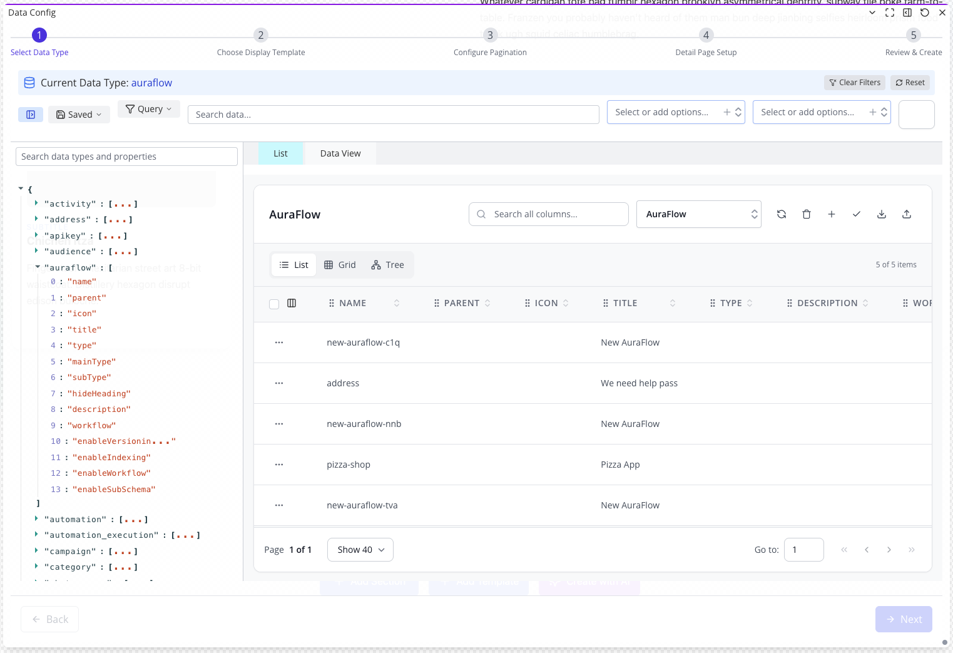The height and width of the screenshot is (653, 953).
Task: Click the checkmark icon in table toolbar
Action: (x=857, y=214)
